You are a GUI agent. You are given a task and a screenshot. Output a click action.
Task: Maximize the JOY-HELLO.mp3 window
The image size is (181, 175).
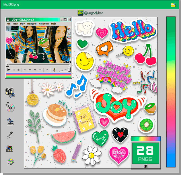pyautogui.click(x=65, y=20)
